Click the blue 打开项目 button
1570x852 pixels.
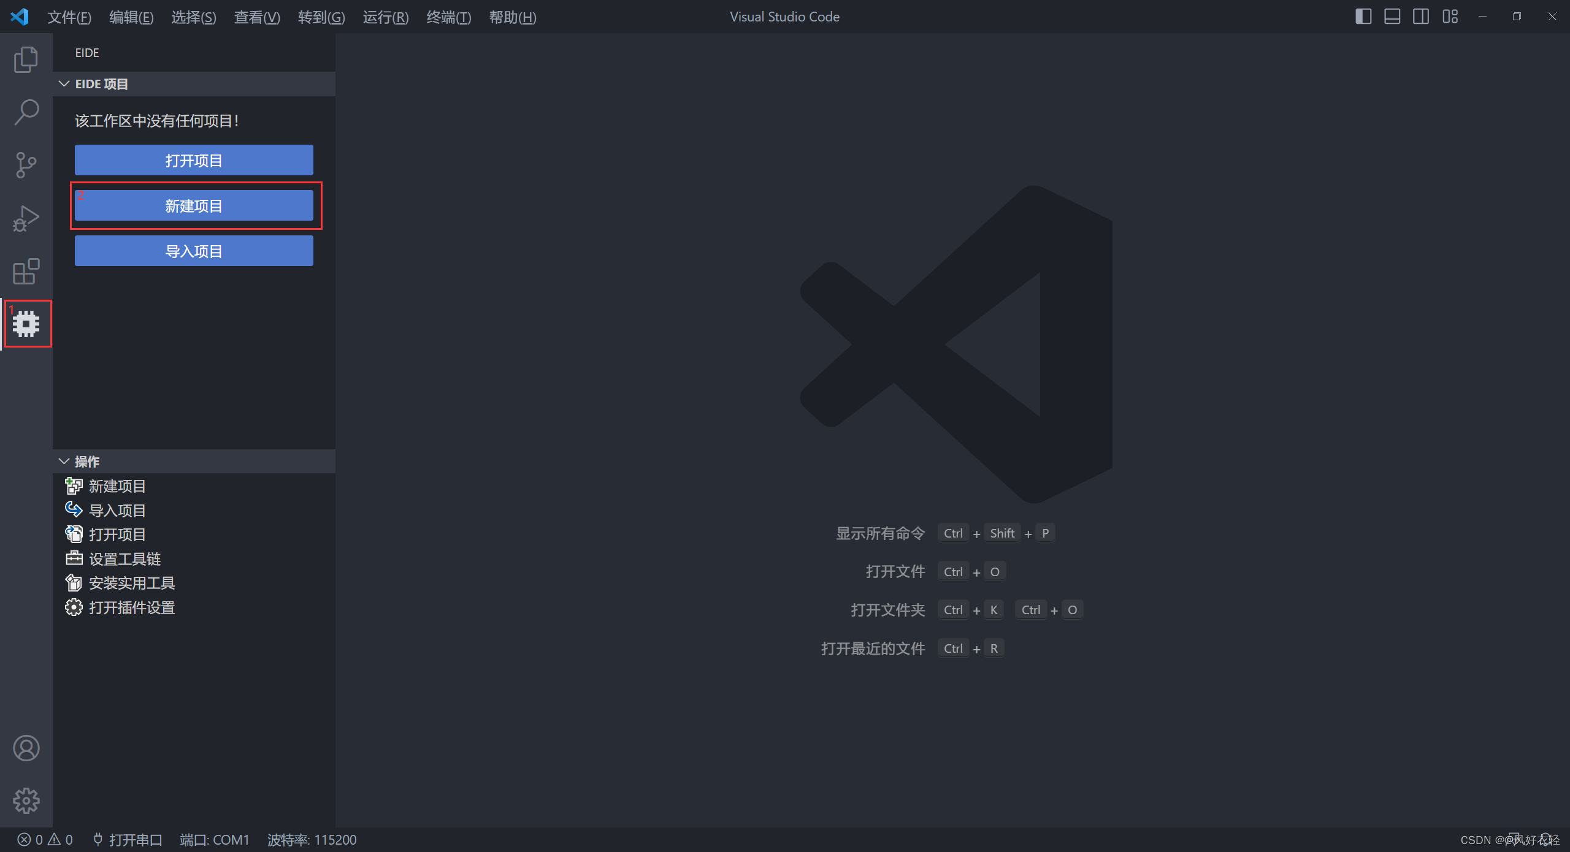(x=194, y=160)
